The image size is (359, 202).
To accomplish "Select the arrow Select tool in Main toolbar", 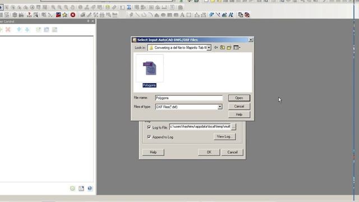I will 1,7.
